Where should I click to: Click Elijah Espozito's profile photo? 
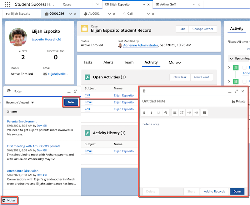coord(18,37)
